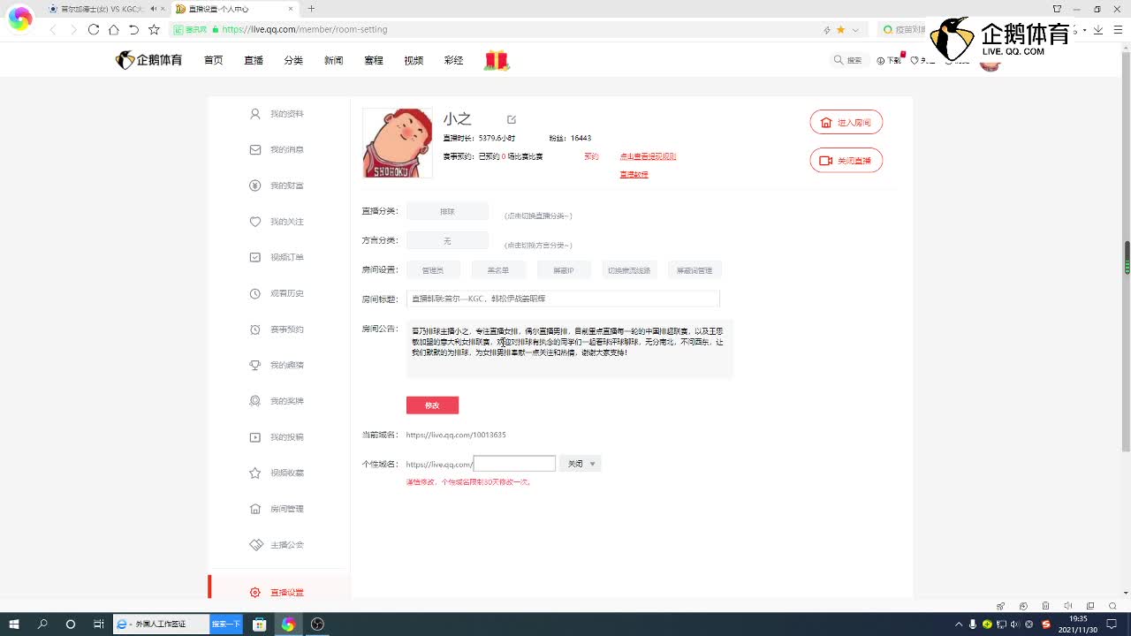Image resolution: width=1131 pixels, height=636 pixels.
Task: Click 屏蔽IP room setting button
Action: click(x=564, y=270)
